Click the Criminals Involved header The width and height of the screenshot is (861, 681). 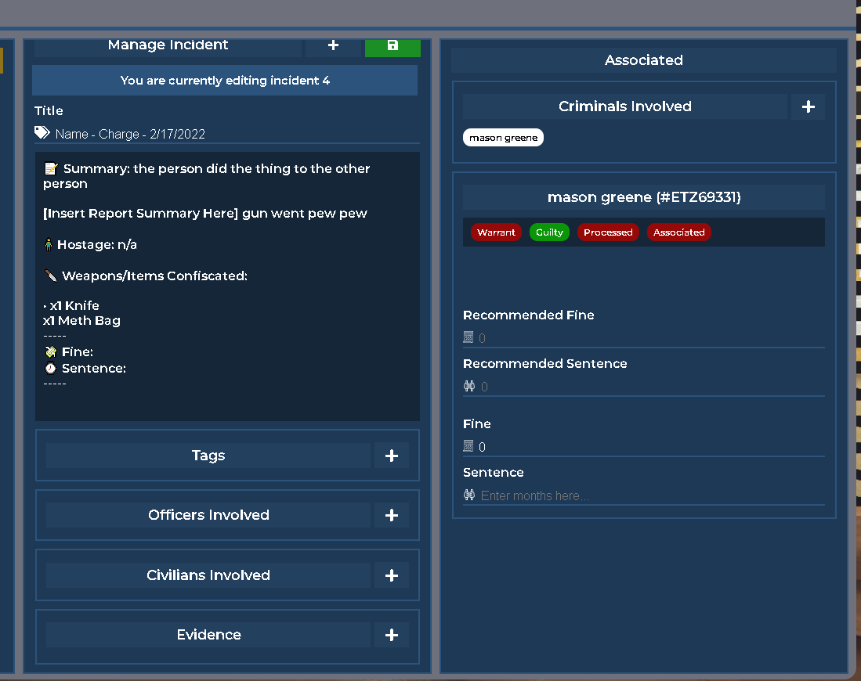pyautogui.click(x=625, y=106)
